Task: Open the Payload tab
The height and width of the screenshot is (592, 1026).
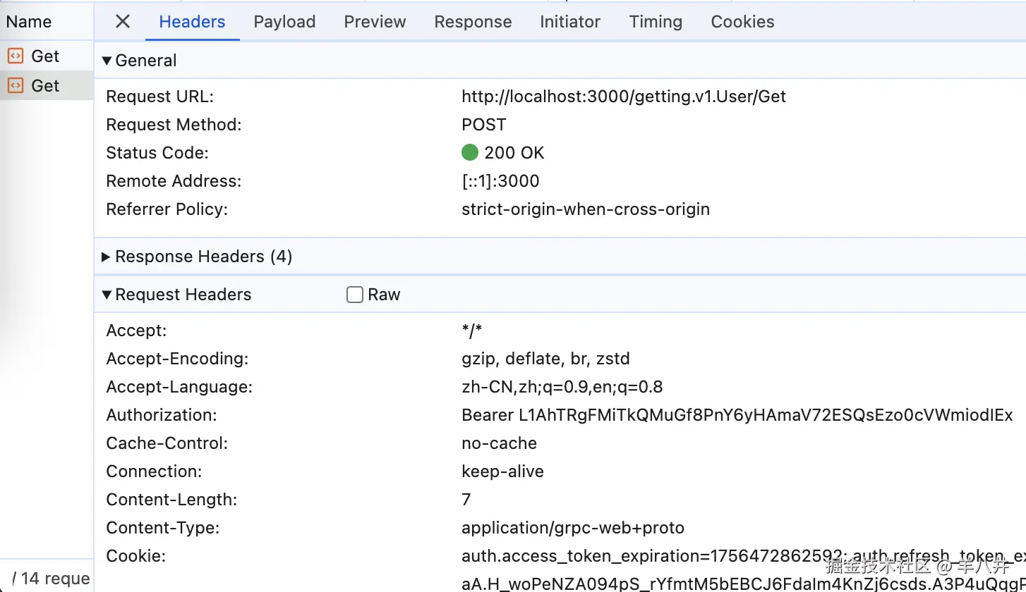Action: click(x=284, y=22)
